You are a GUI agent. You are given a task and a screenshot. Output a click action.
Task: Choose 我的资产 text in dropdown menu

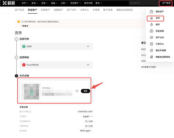[x=160, y=11]
